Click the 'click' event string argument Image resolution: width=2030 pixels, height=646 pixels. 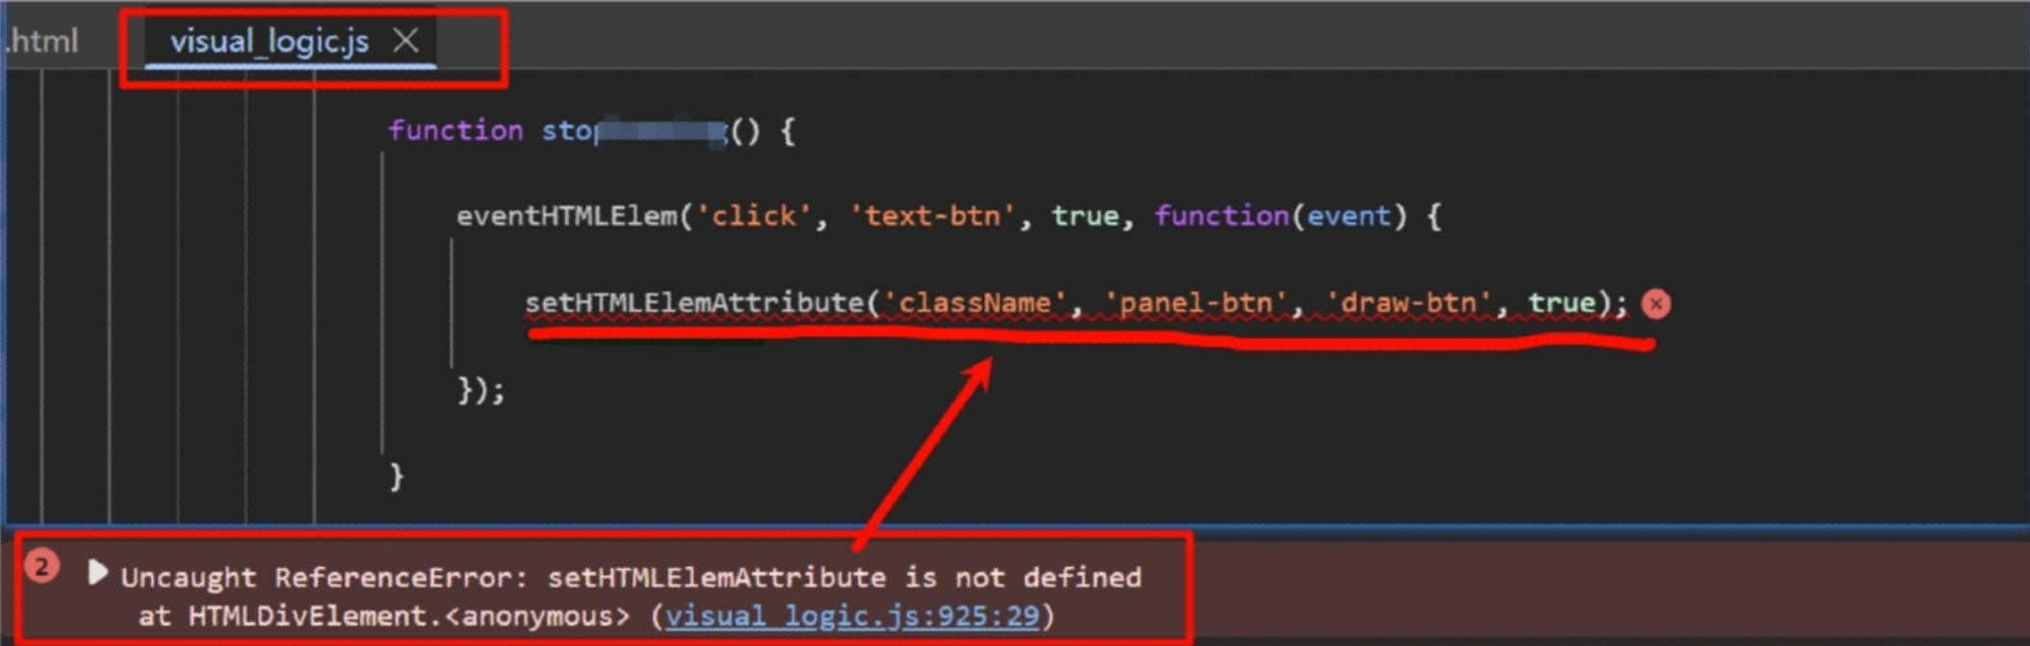[753, 216]
